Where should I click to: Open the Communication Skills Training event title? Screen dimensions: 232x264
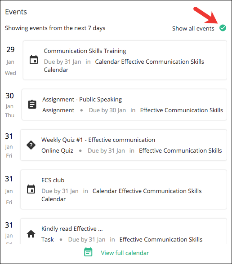pos(85,51)
